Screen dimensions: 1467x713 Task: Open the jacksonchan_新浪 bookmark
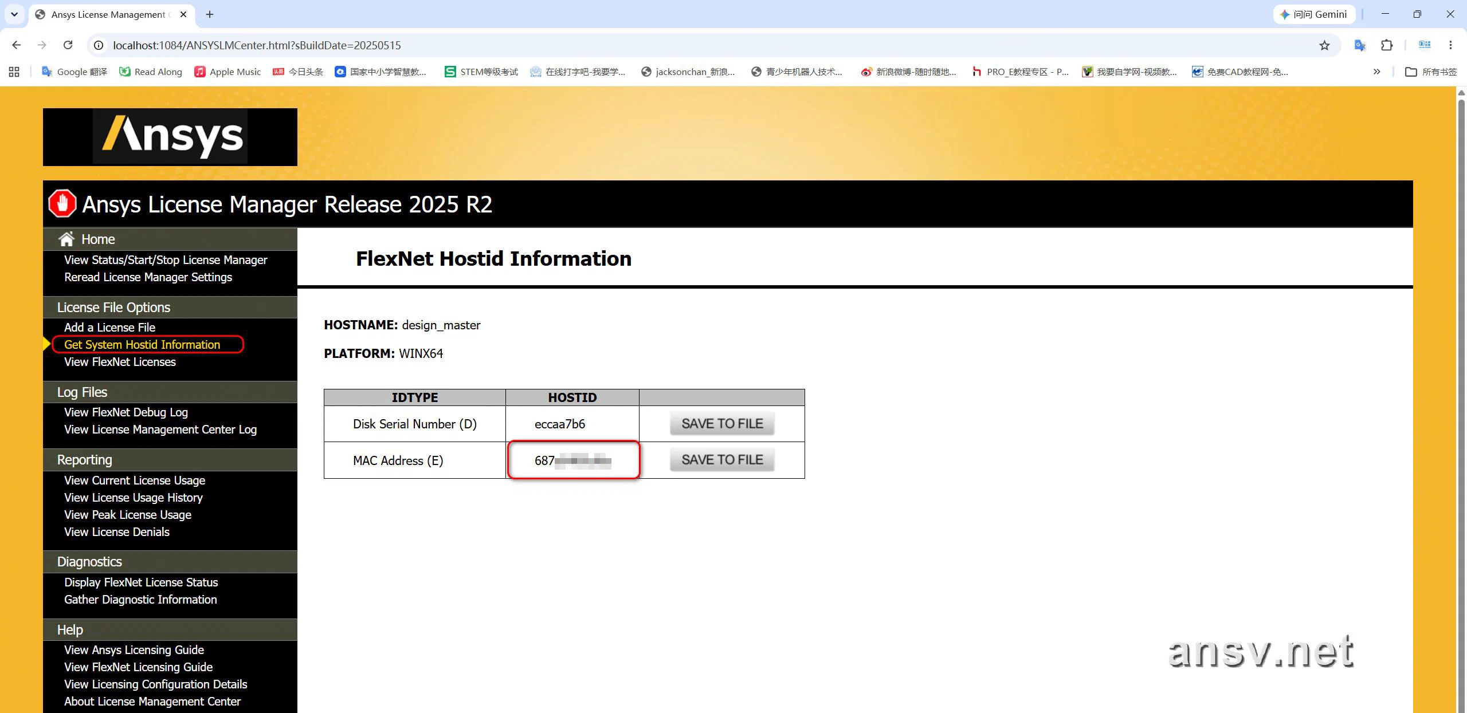tap(688, 72)
